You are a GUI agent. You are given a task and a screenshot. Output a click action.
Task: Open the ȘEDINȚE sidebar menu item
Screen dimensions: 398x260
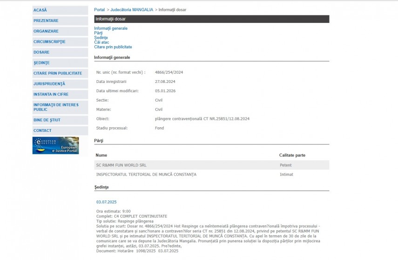tap(41, 62)
